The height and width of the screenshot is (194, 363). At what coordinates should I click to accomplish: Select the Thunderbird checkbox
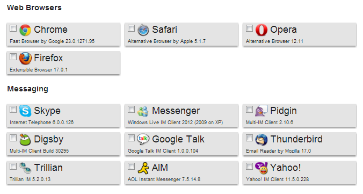point(249,138)
